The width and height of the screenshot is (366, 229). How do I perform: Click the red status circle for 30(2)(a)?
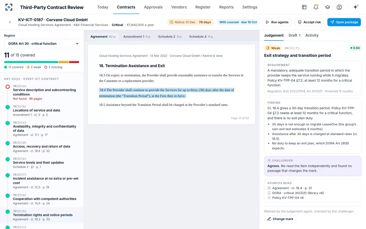(8, 87)
